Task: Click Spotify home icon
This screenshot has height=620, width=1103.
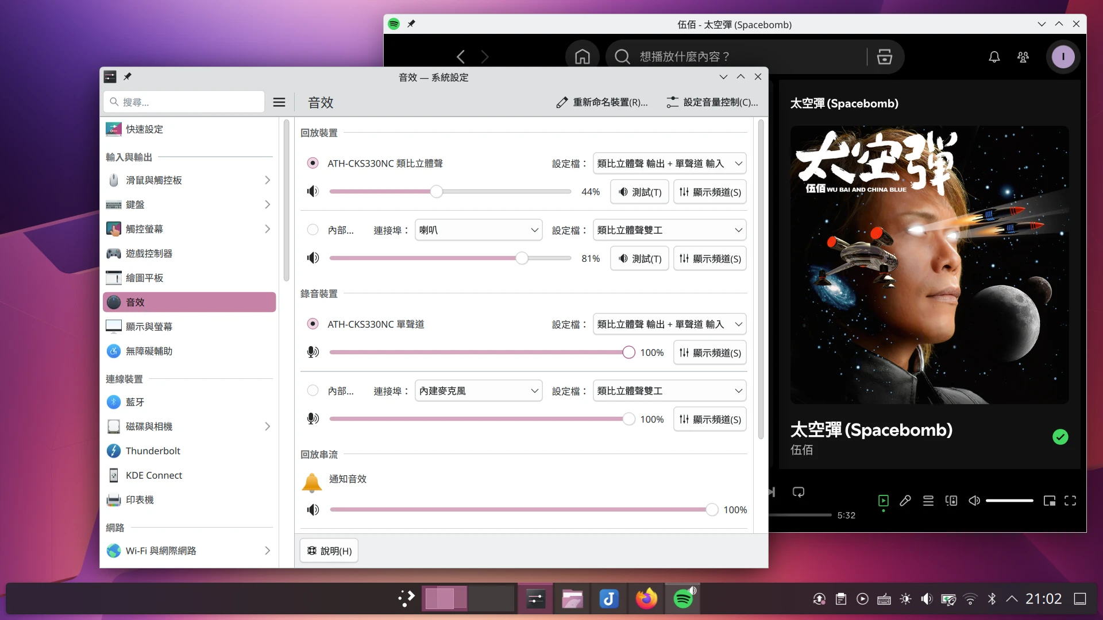Action: [x=582, y=57]
